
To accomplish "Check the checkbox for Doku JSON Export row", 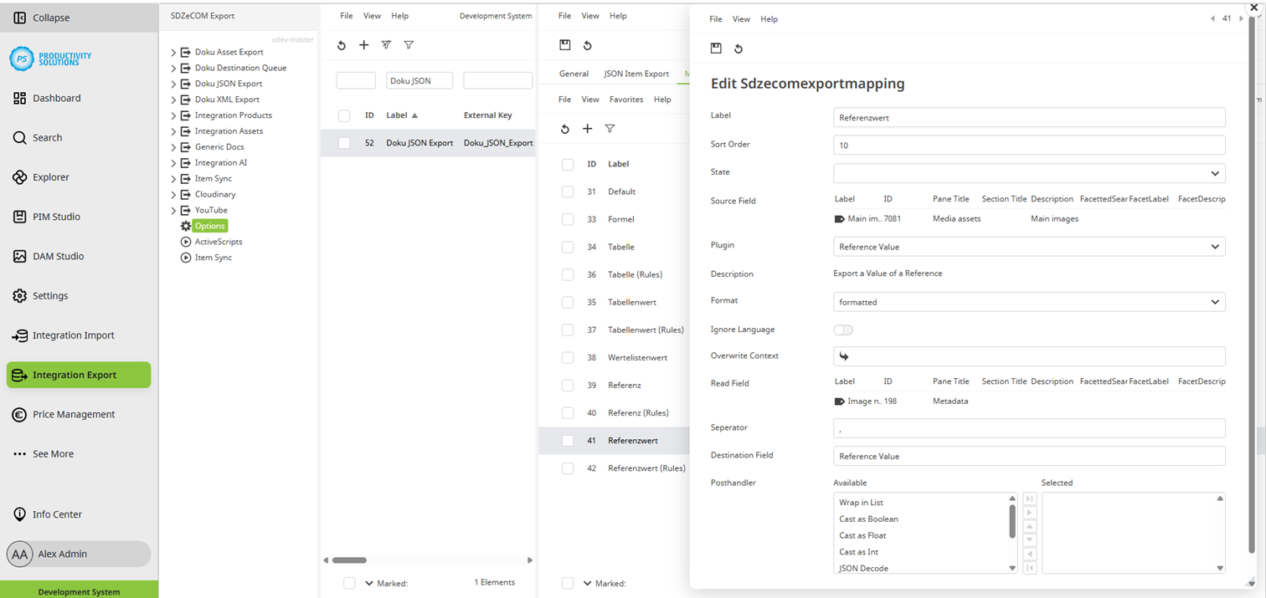I will click(x=343, y=142).
